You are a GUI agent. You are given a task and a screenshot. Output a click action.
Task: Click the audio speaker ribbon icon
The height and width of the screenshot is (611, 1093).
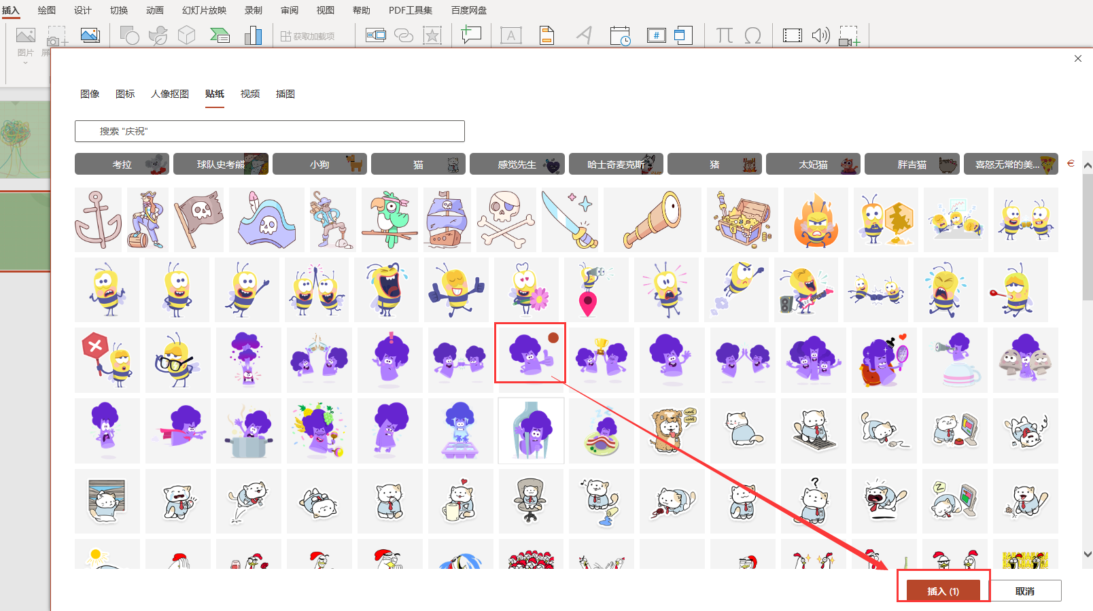(821, 35)
